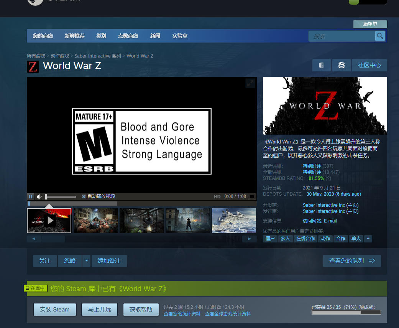Click the search magnifier icon
The image size is (399, 328).
[x=380, y=36]
